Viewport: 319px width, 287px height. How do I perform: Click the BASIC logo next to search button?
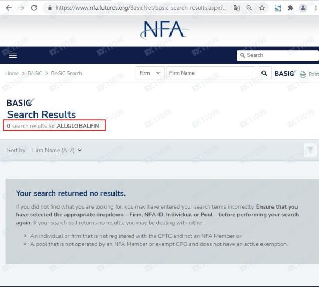285,73
